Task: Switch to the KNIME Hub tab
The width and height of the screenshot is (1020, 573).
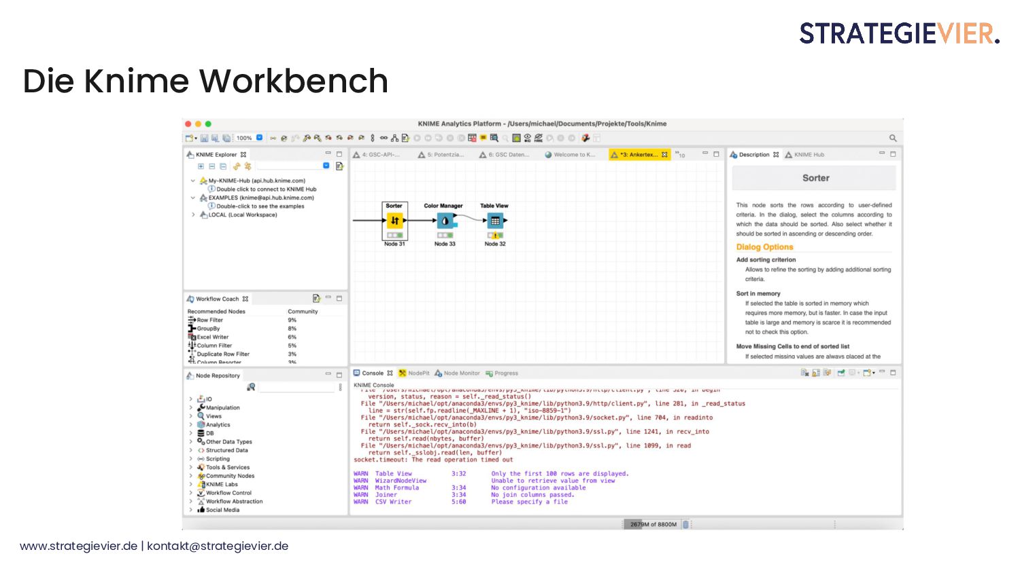Action: pos(804,155)
